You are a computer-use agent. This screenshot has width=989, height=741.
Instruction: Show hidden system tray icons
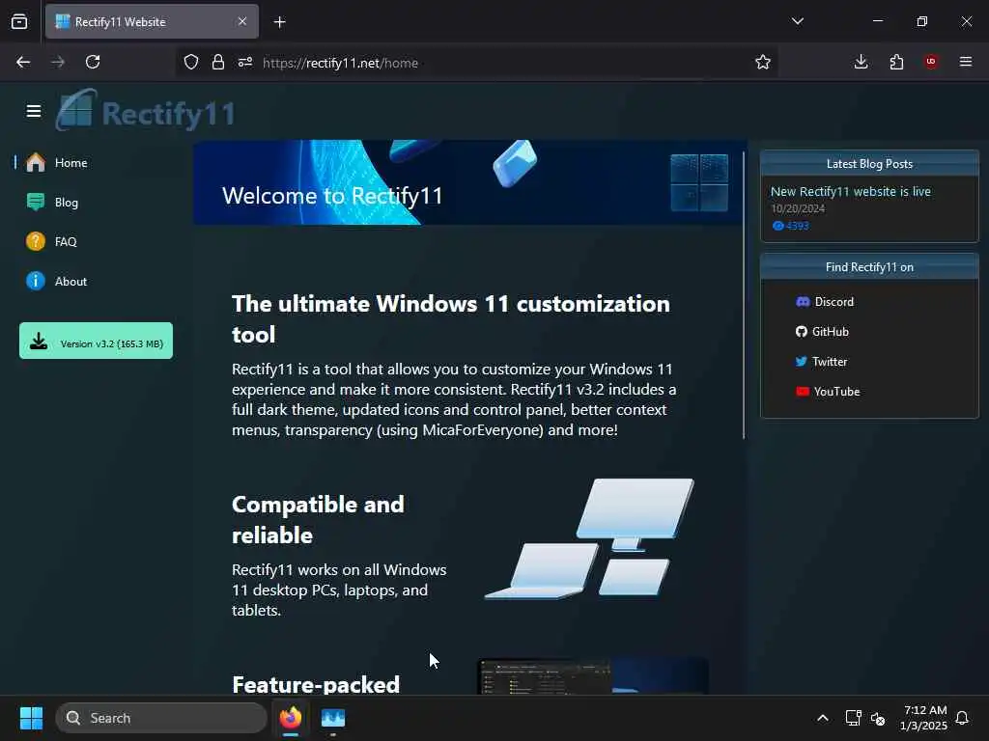coord(823,718)
